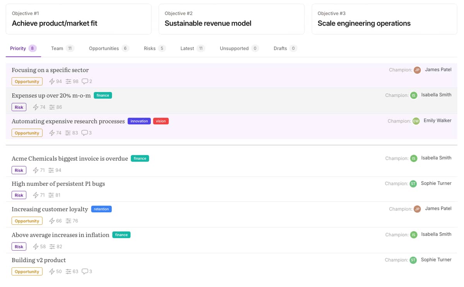Click sliders icon on Expenses row
Image resolution: width=464 pixels, height=287 pixels.
52,107
